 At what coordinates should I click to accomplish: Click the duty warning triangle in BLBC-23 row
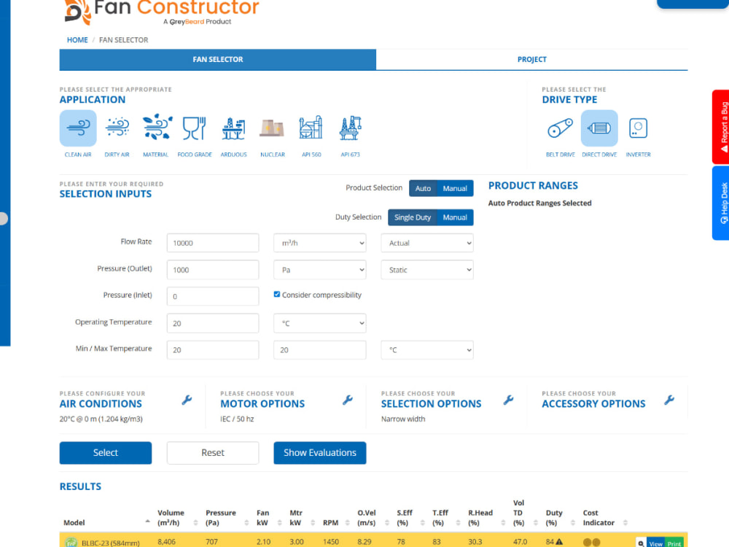coord(559,541)
